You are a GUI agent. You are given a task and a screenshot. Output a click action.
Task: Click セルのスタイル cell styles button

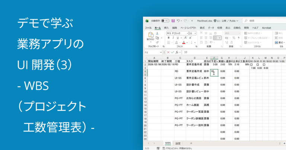(x=253, y=42)
